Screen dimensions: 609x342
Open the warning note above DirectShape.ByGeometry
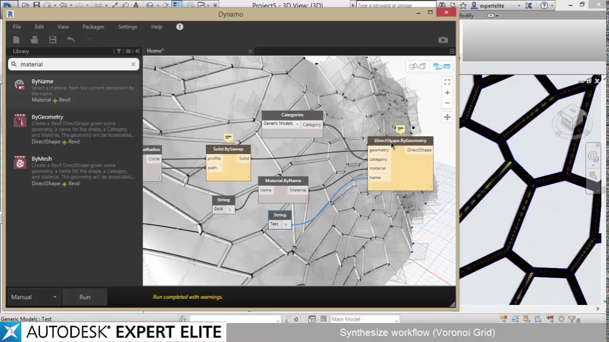[x=400, y=129]
